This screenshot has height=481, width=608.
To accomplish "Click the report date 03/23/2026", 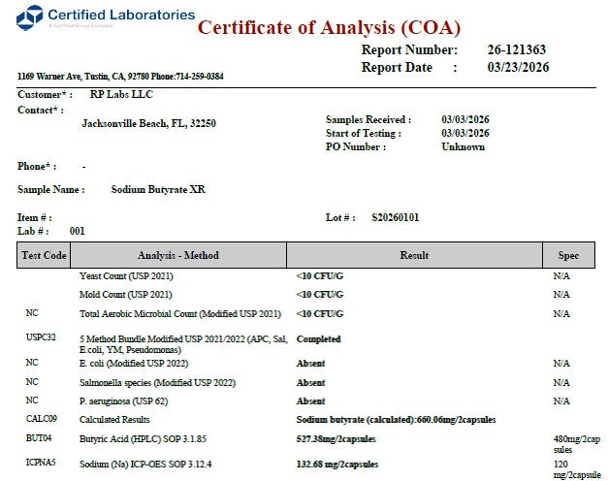I will pyautogui.click(x=518, y=67).
